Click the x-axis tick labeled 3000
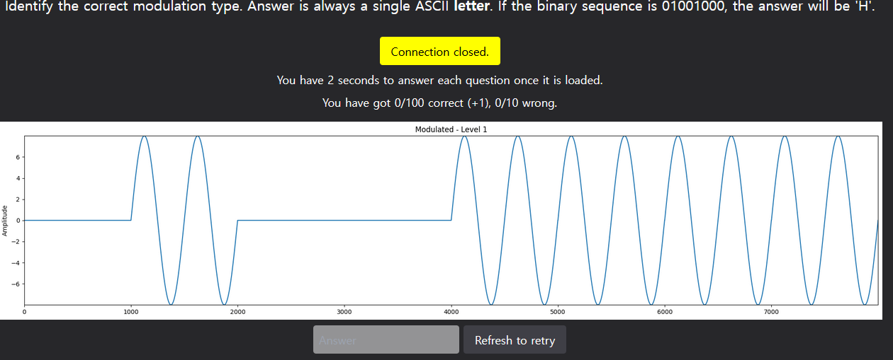 click(344, 311)
